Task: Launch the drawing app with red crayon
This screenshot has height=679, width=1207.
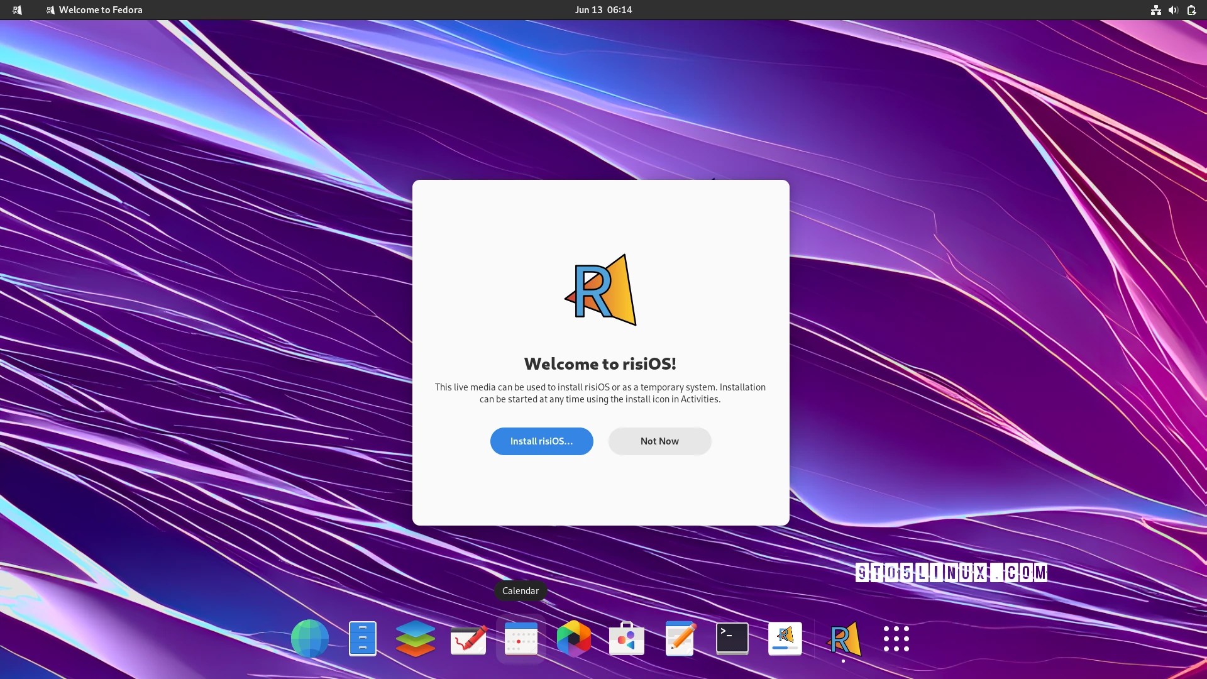Action: click(x=468, y=639)
